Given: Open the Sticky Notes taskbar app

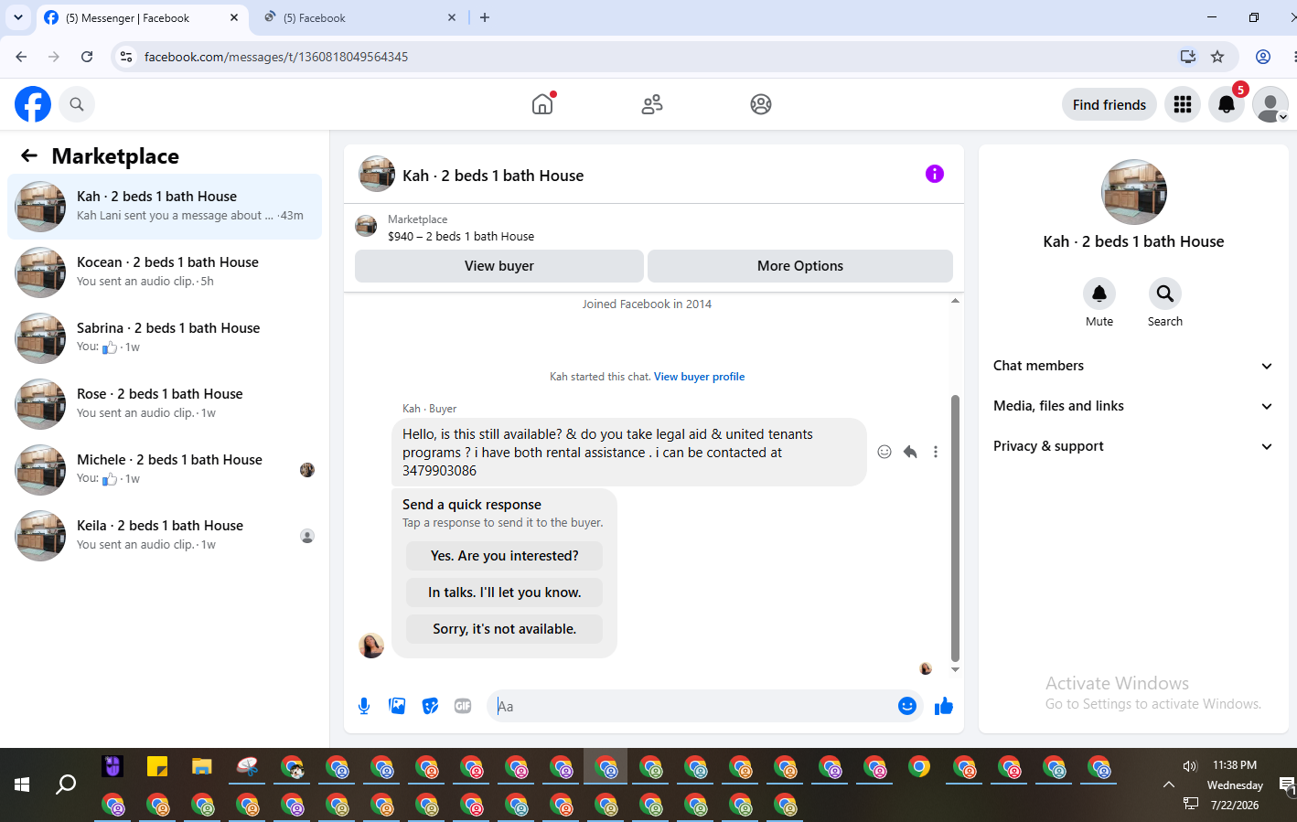Looking at the screenshot, I should 157,766.
